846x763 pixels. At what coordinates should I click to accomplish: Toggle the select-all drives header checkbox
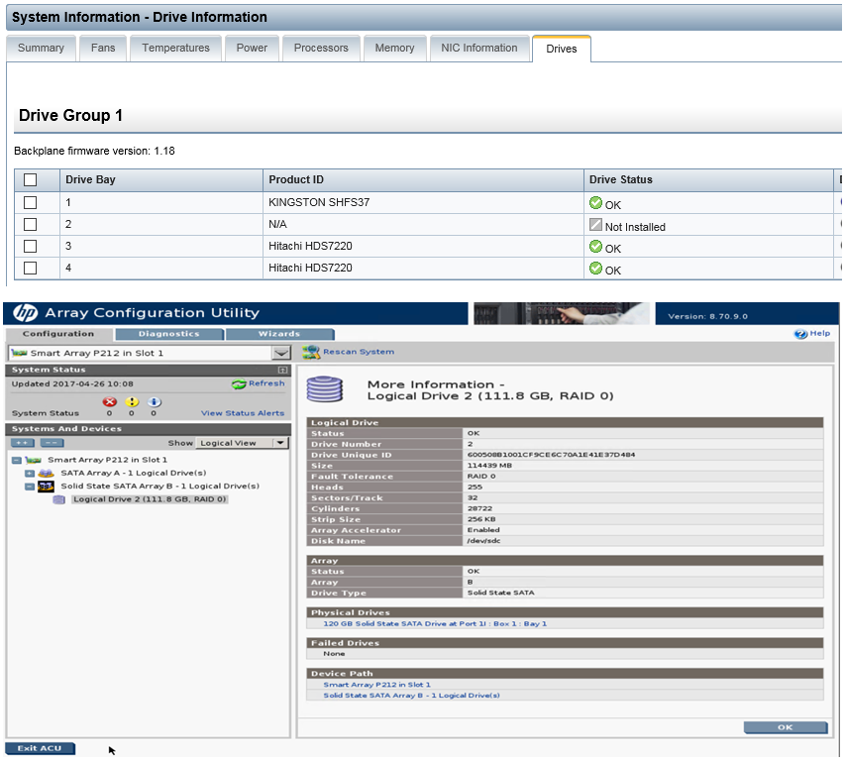(x=30, y=180)
